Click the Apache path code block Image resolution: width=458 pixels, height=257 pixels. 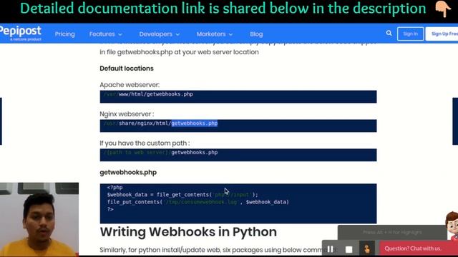(x=238, y=97)
